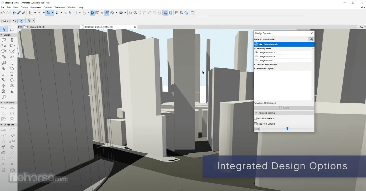The image size is (366, 191).
Task: Select the Text tool
Action: [x=4, y=141]
